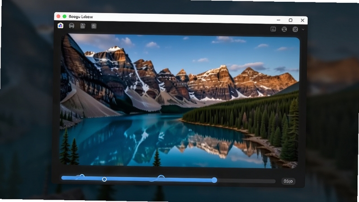Click the green dot in the title bar
The height and width of the screenshot is (202, 359).
click(x=65, y=17)
